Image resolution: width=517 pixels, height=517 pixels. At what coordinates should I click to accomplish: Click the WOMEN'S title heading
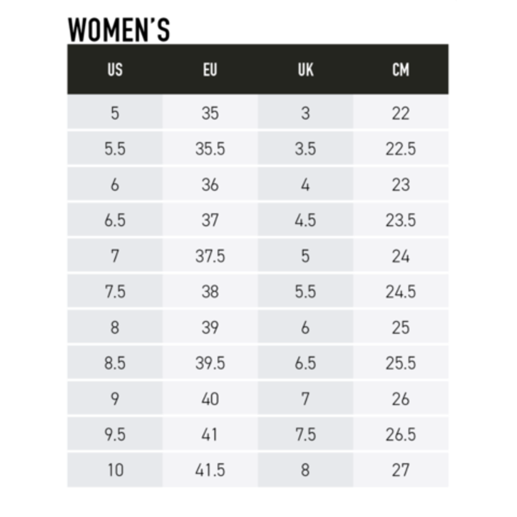pos(119,30)
